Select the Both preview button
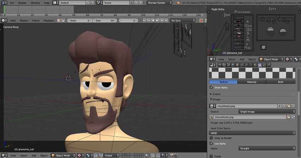Viewport: 301px width, 158px height. point(281,82)
